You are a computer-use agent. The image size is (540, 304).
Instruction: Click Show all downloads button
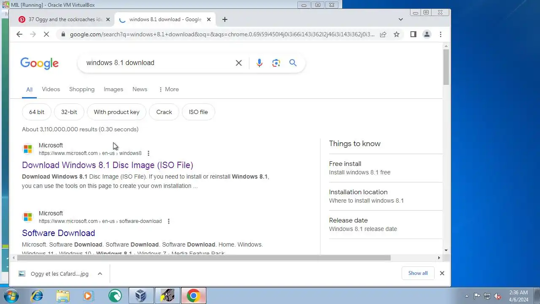coord(418,273)
